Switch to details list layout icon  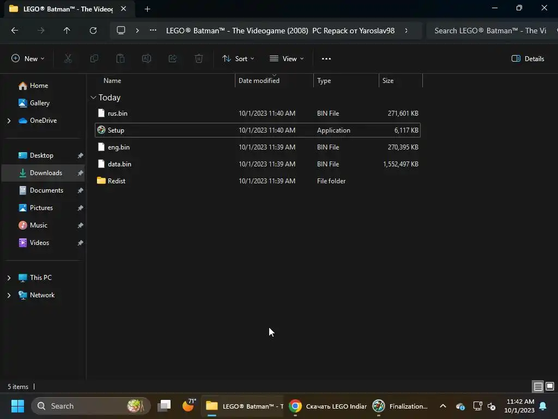(x=538, y=387)
